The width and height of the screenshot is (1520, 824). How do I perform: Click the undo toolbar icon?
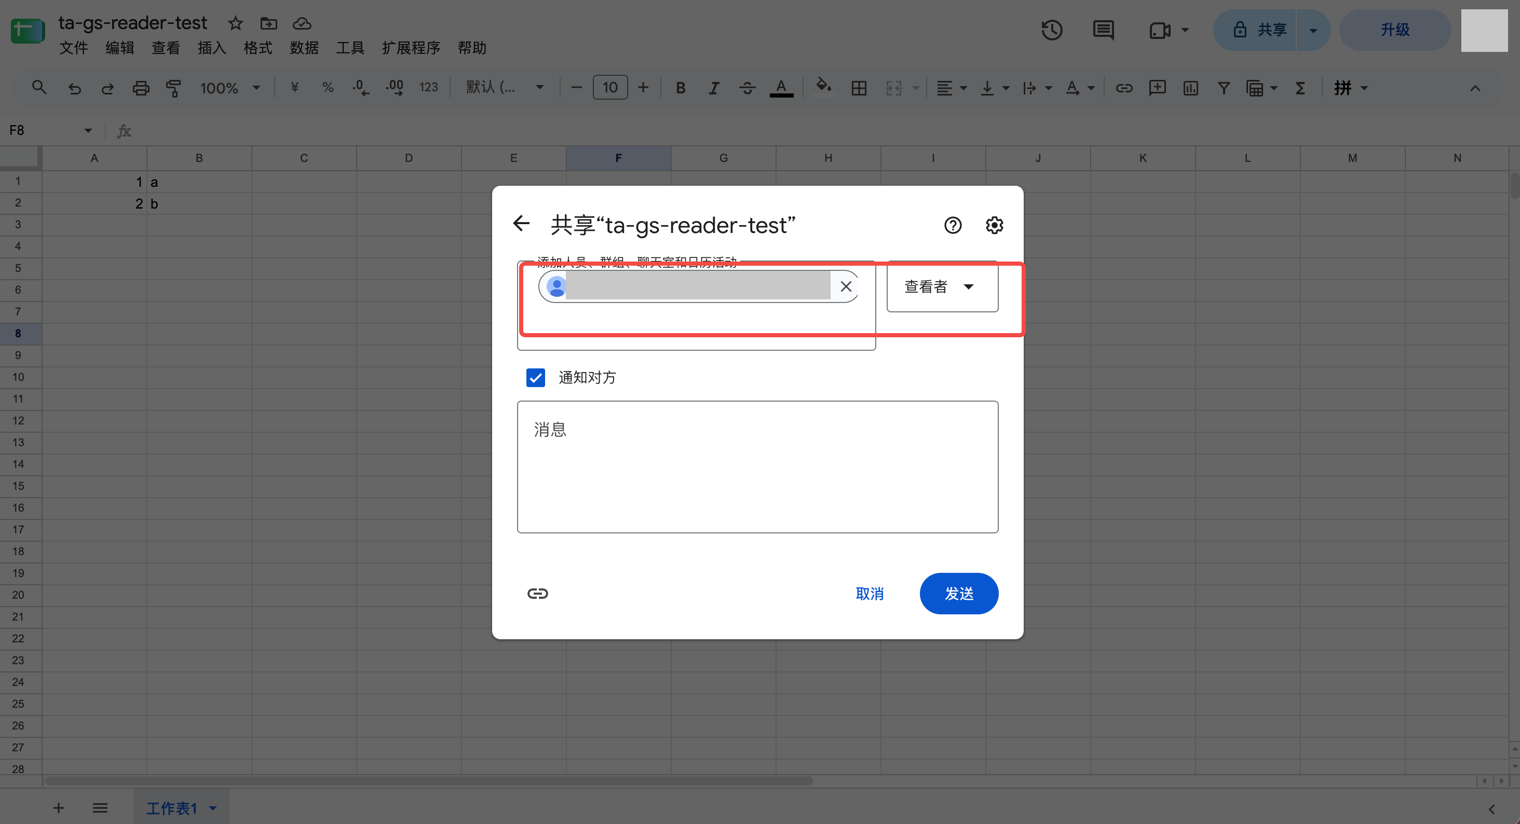tap(74, 89)
